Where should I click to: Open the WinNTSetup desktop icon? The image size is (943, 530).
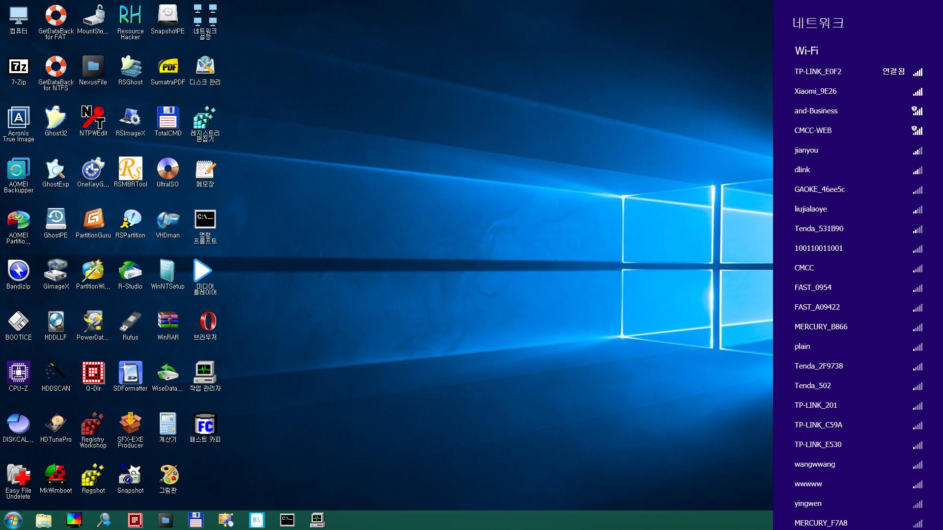pos(167,275)
